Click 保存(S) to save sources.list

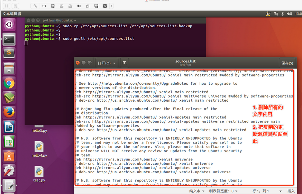(287, 63)
